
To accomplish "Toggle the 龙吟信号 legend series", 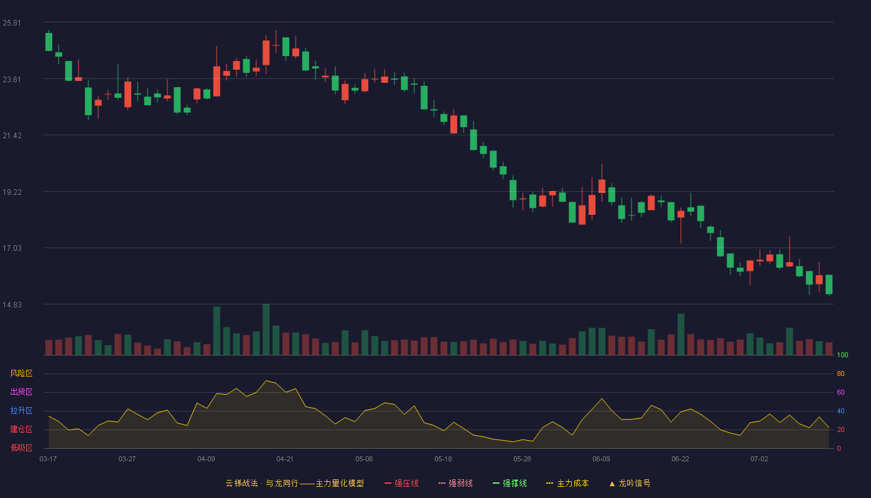I will point(630,483).
